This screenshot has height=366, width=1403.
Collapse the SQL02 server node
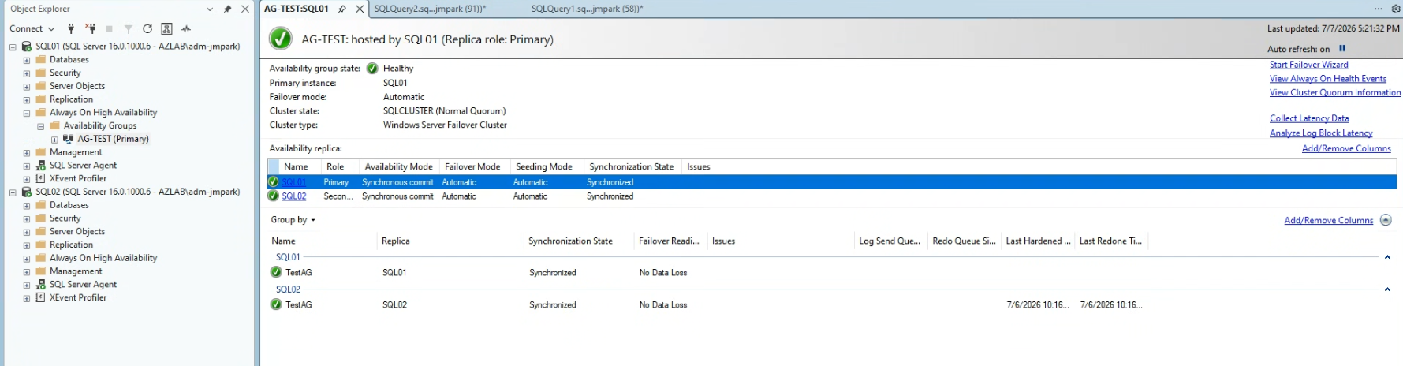[x=13, y=192]
